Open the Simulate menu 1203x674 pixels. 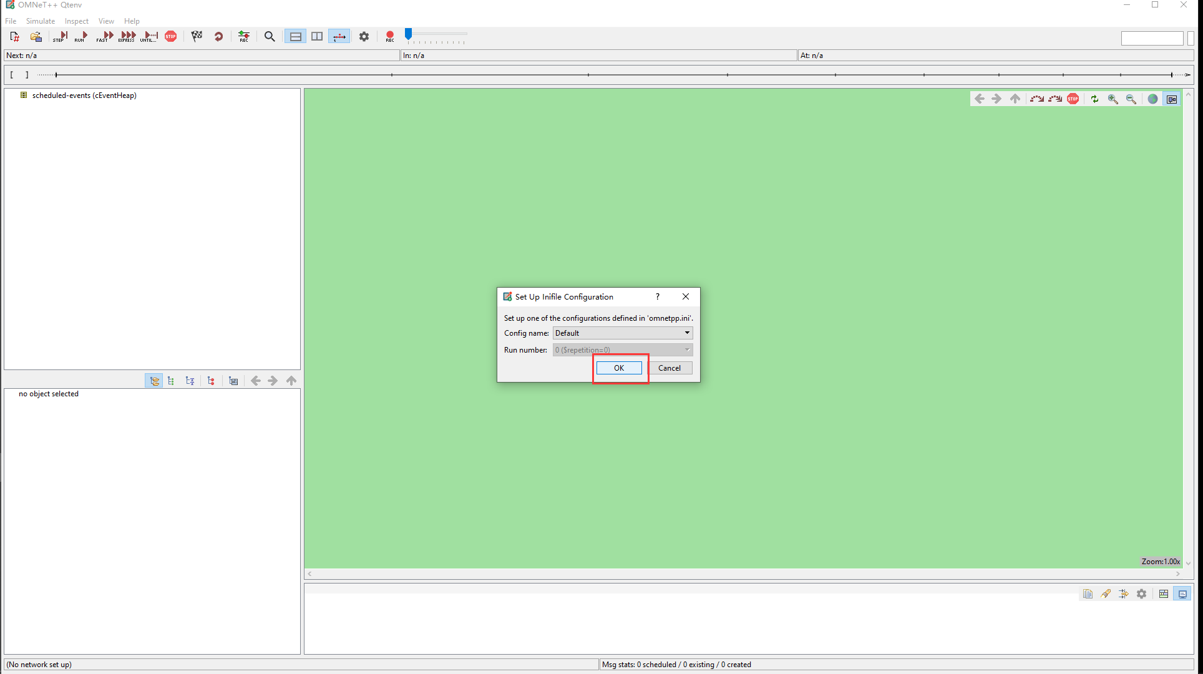pyautogui.click(x=41, y=21)
